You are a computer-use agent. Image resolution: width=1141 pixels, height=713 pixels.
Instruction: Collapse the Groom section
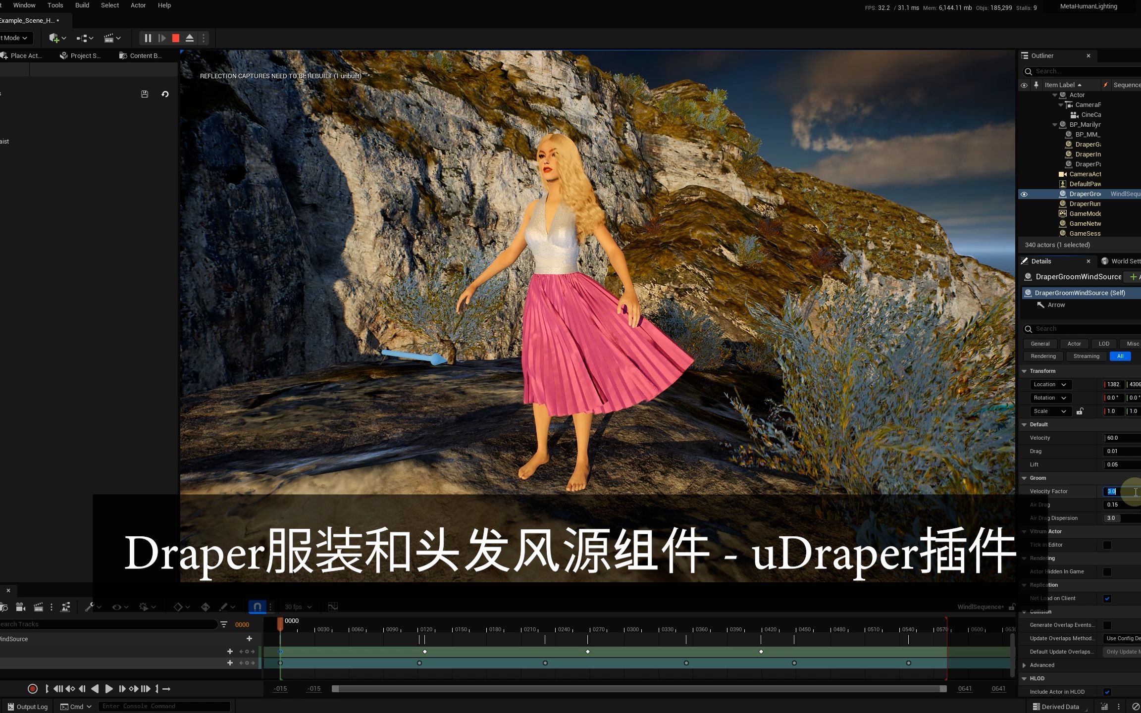[x=1024, y=478]
